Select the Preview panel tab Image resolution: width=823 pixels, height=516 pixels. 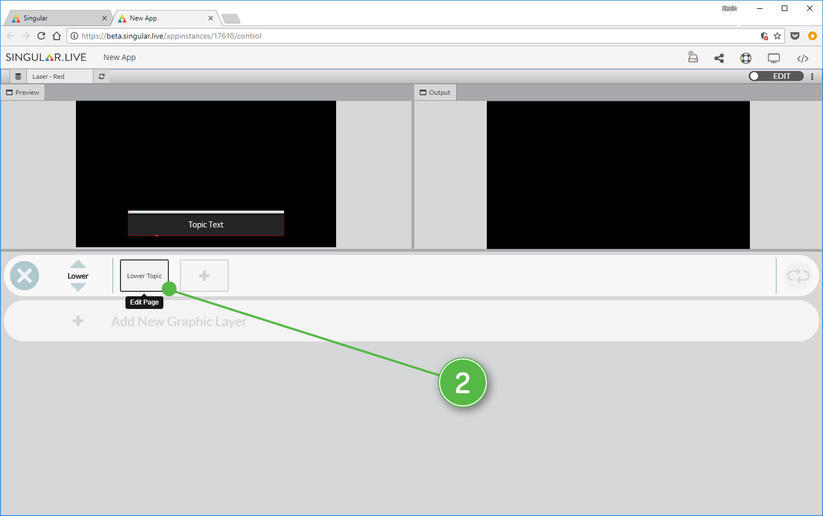click(23, 93)
